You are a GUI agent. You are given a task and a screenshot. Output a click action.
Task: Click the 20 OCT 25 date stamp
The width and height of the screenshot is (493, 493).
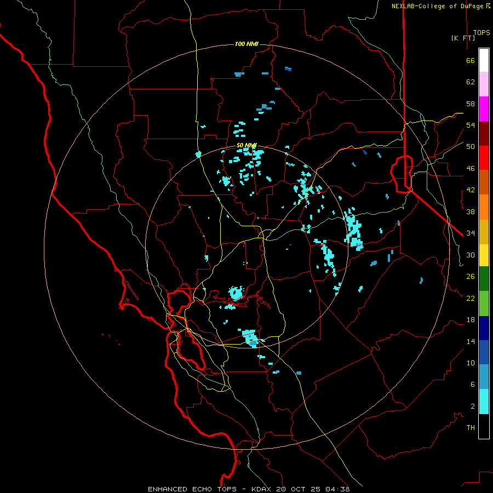tap(299, 489)
